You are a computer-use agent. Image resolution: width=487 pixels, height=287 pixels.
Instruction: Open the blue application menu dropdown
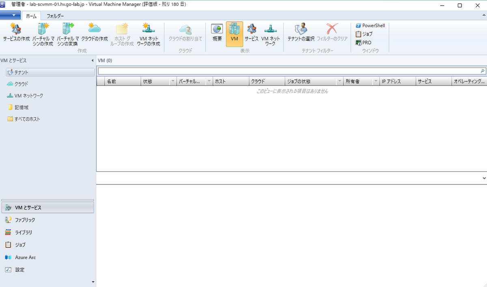11,15
